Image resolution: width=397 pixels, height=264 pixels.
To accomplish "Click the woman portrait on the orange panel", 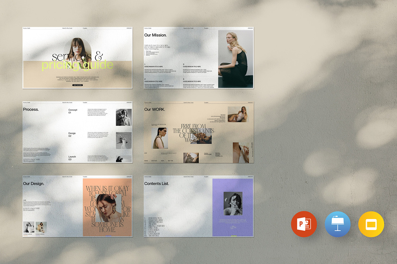I will tap(109, 208).
